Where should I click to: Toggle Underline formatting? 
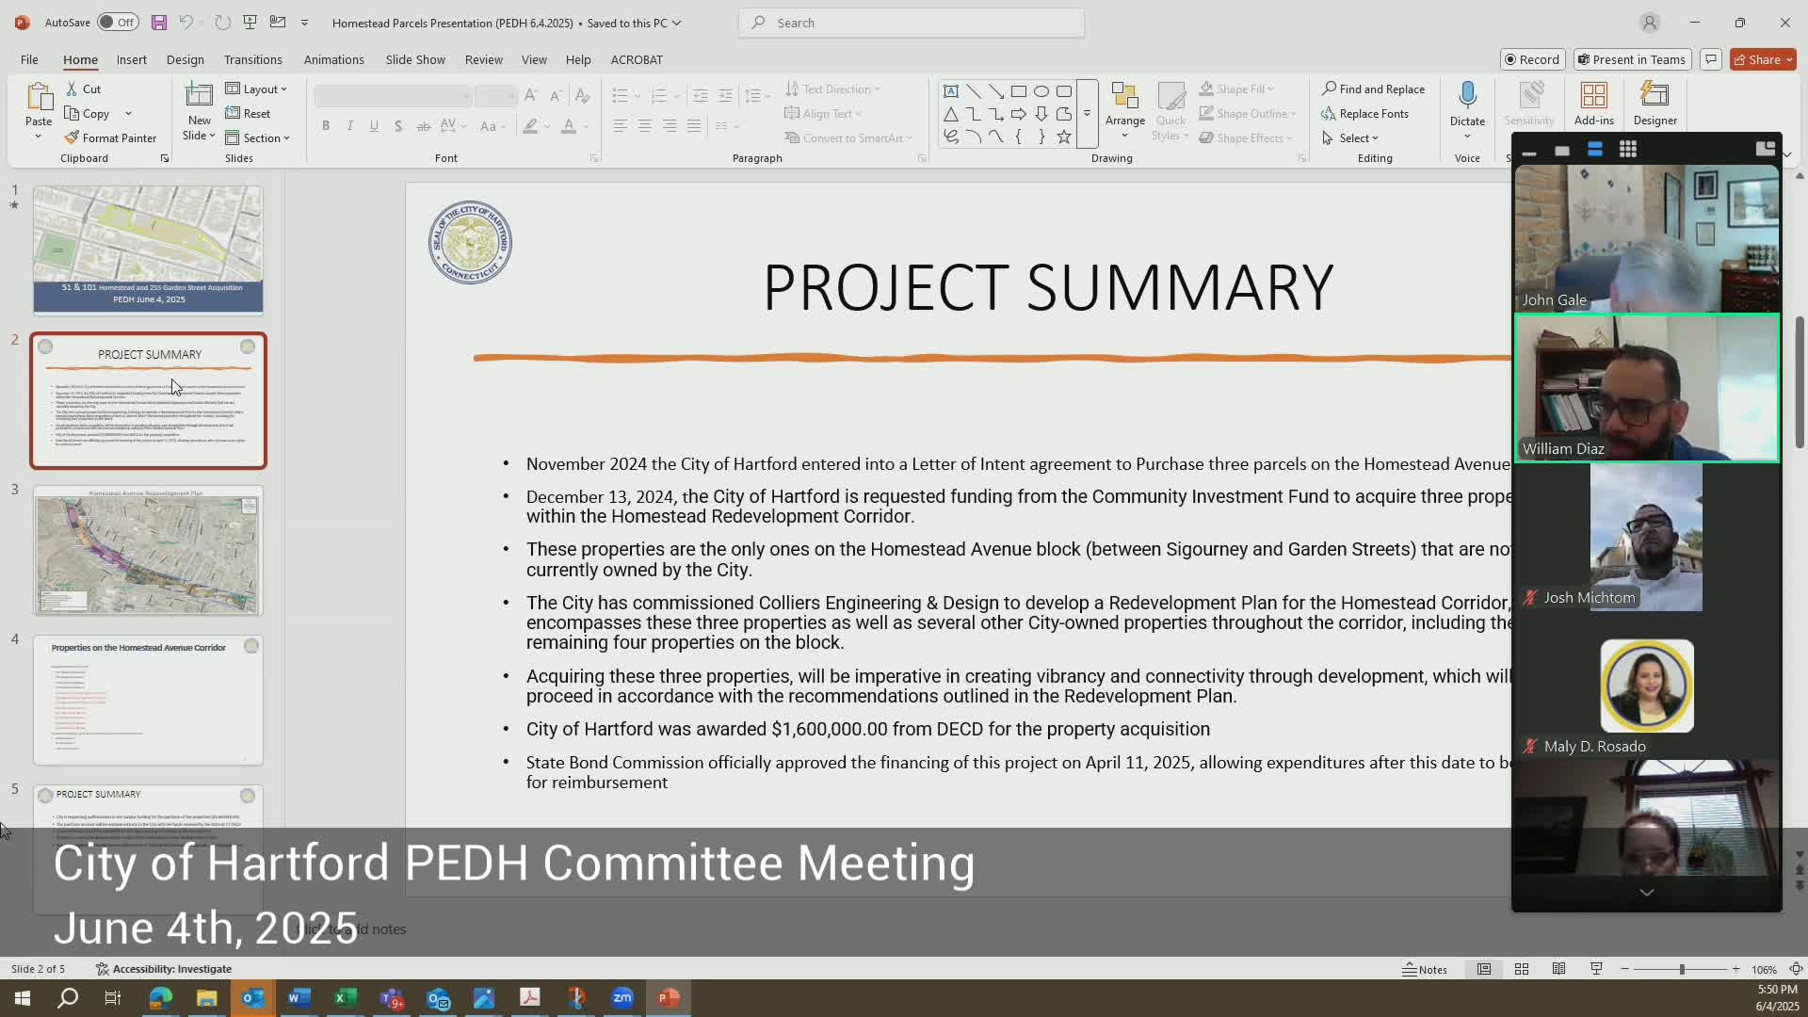click(x=375, y=125)
